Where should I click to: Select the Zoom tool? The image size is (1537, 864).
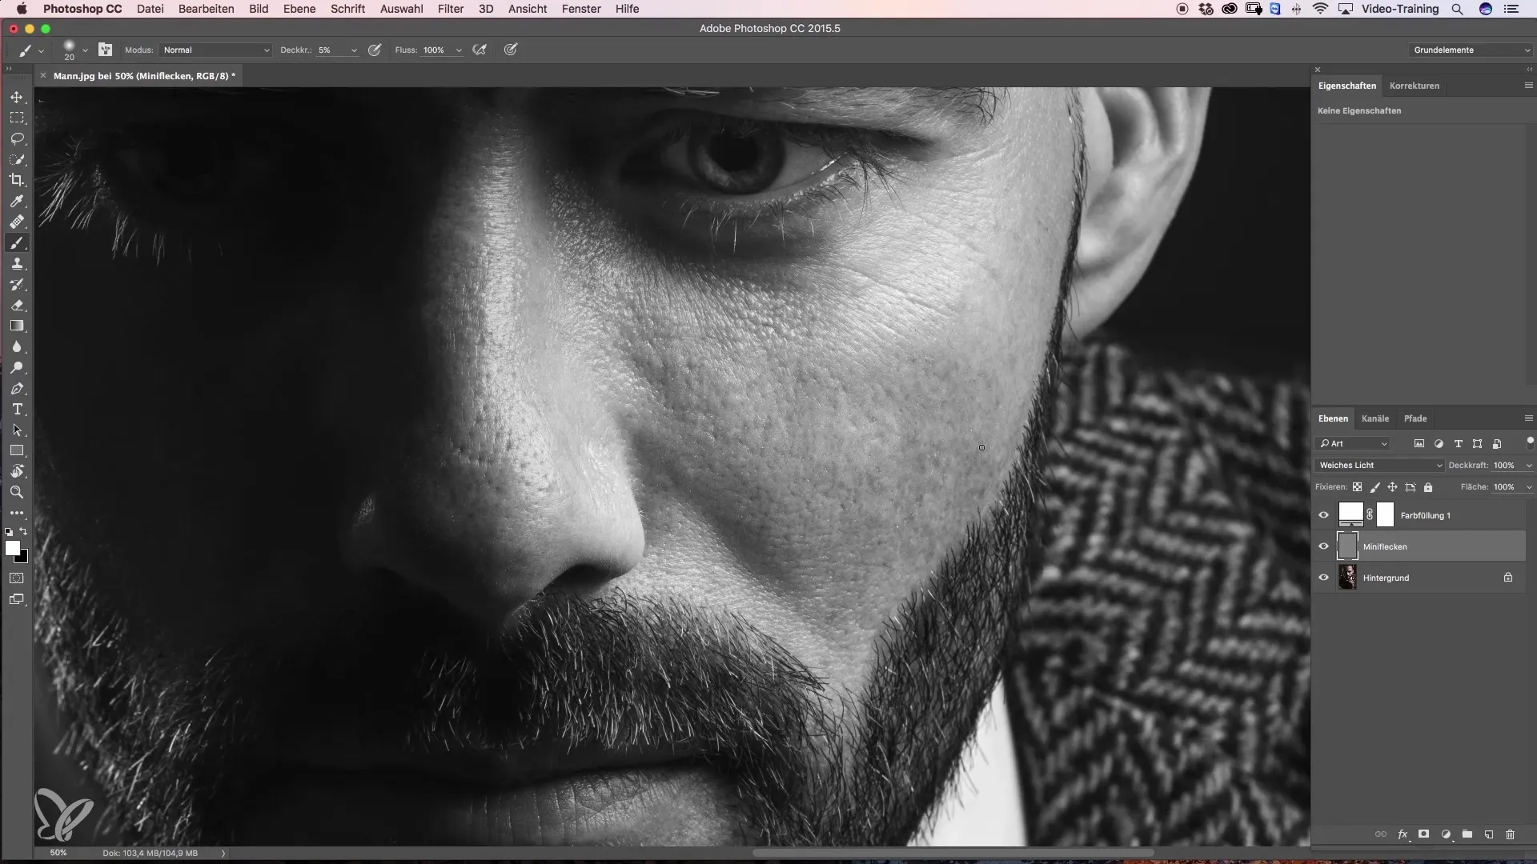tap(17, 492)
